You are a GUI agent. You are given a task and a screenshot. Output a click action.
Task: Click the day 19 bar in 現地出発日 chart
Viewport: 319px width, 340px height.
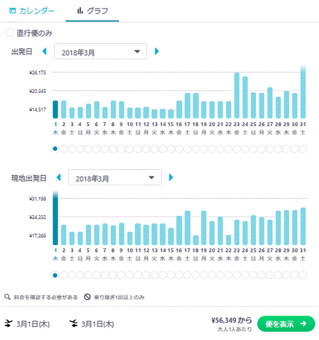pyautogui.click(x=204, y=228)
